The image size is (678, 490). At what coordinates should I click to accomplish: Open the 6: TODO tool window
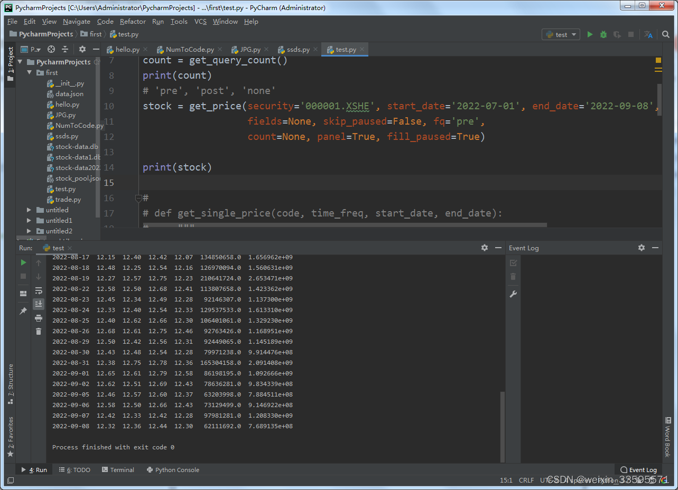[x=75, y=469]
